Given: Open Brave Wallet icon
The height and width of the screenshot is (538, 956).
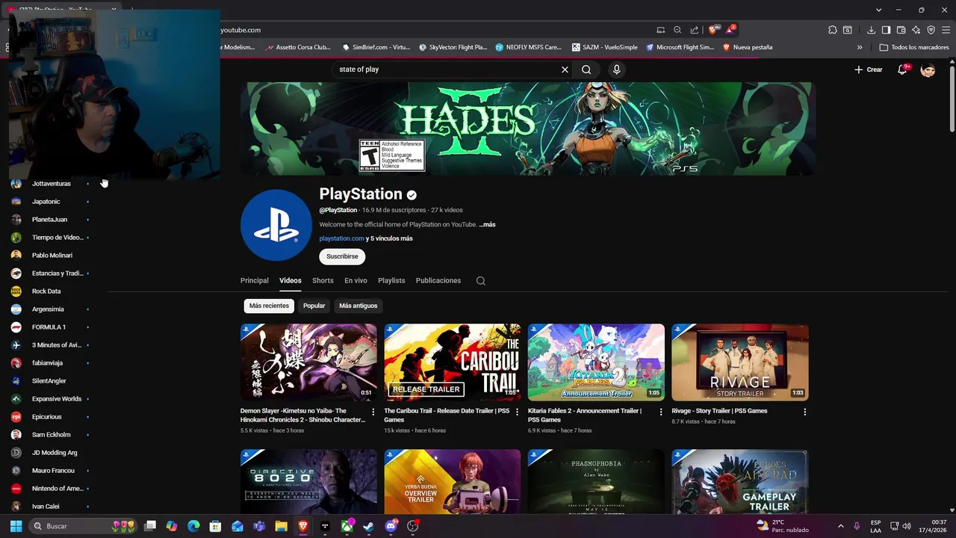Looking at the screenshot, I should point(901,30).
